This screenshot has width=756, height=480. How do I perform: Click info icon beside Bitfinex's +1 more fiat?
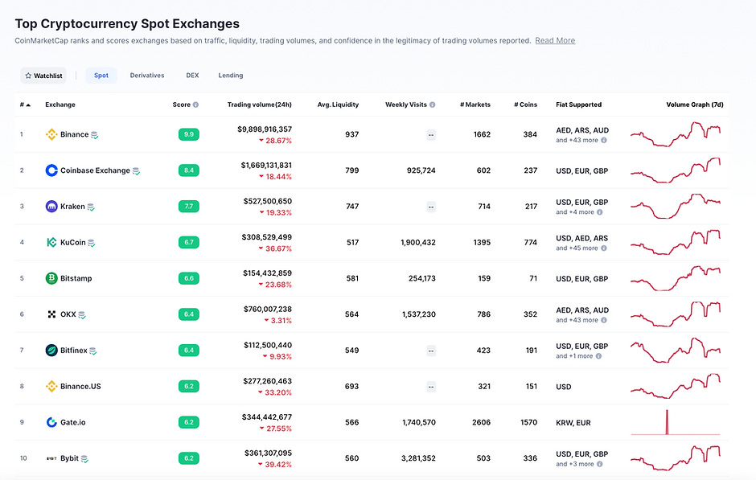pos(599,356)
